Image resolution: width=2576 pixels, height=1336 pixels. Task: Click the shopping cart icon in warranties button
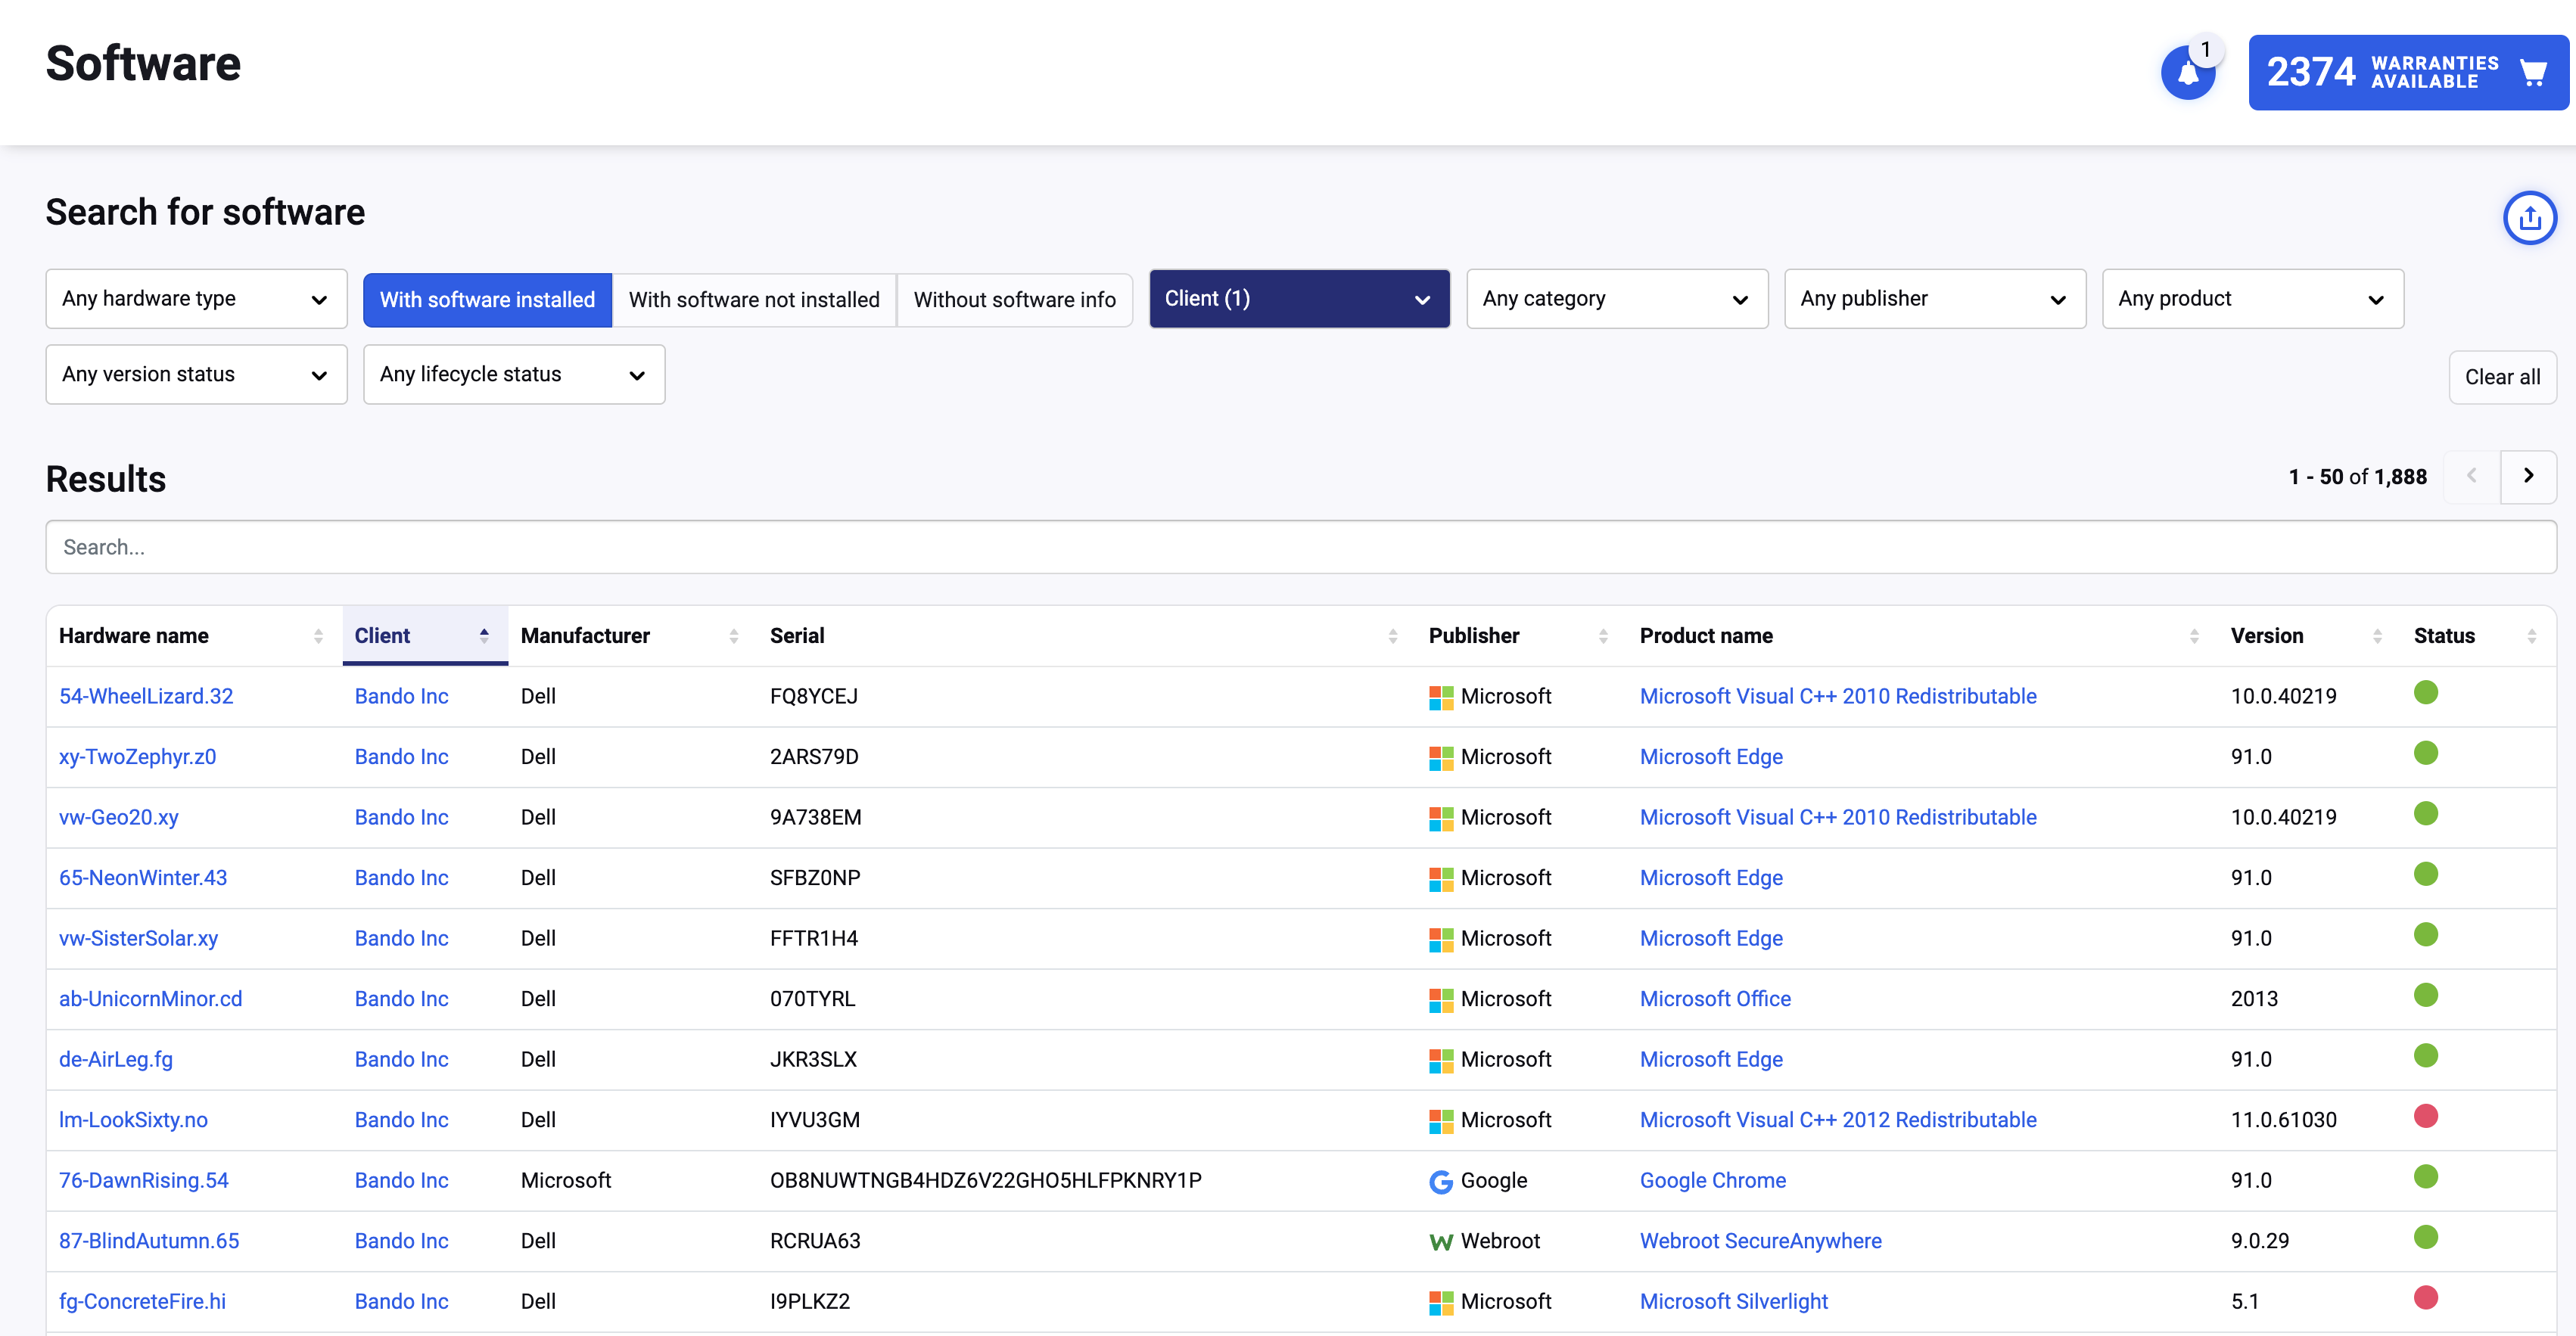[2533, 72]
